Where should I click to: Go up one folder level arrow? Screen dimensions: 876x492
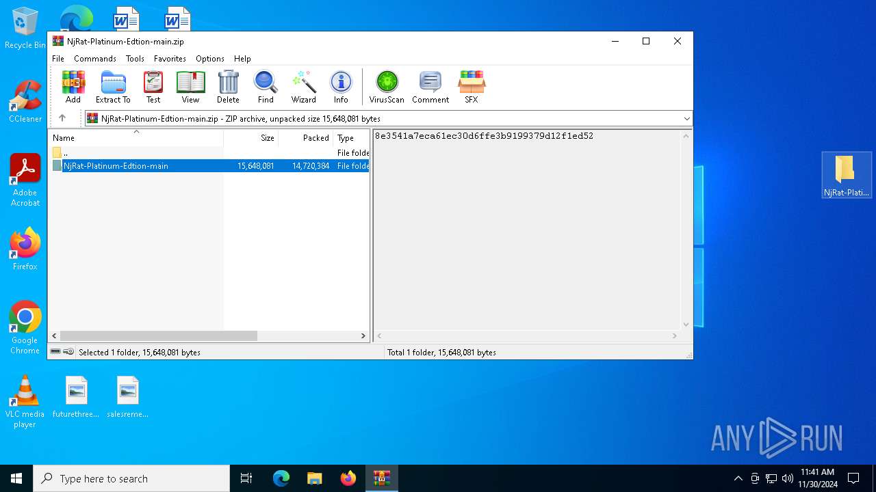click(x=62, y=118)
